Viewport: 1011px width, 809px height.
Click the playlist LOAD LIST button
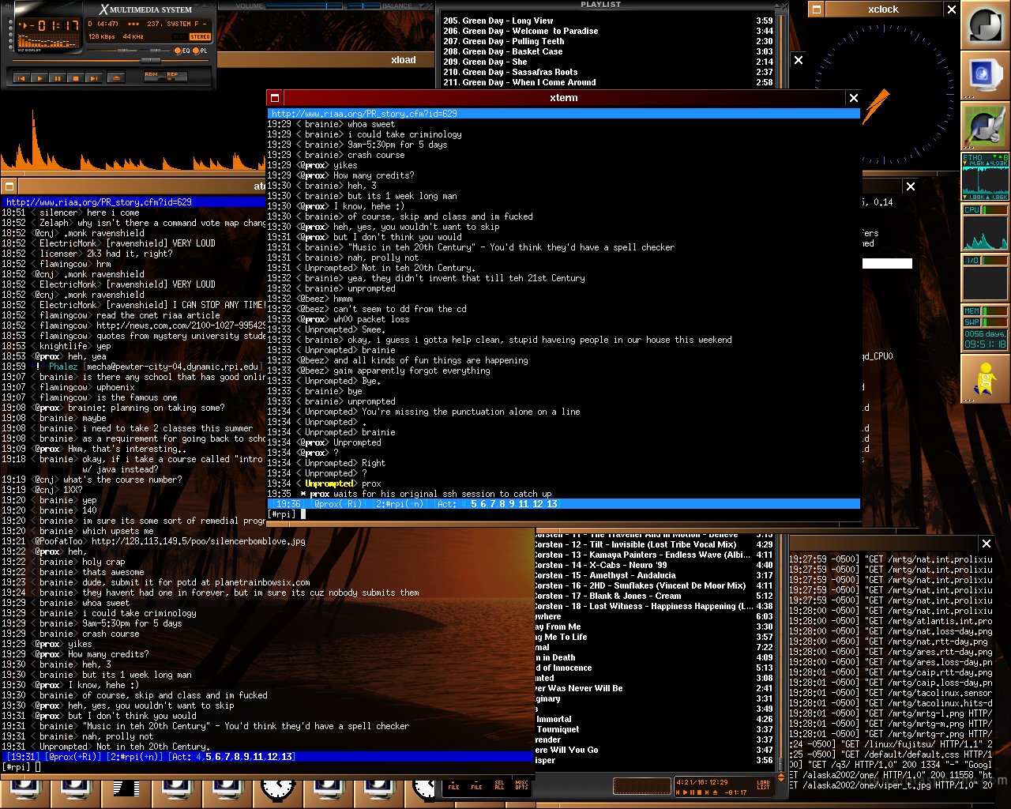pos(763,785)
